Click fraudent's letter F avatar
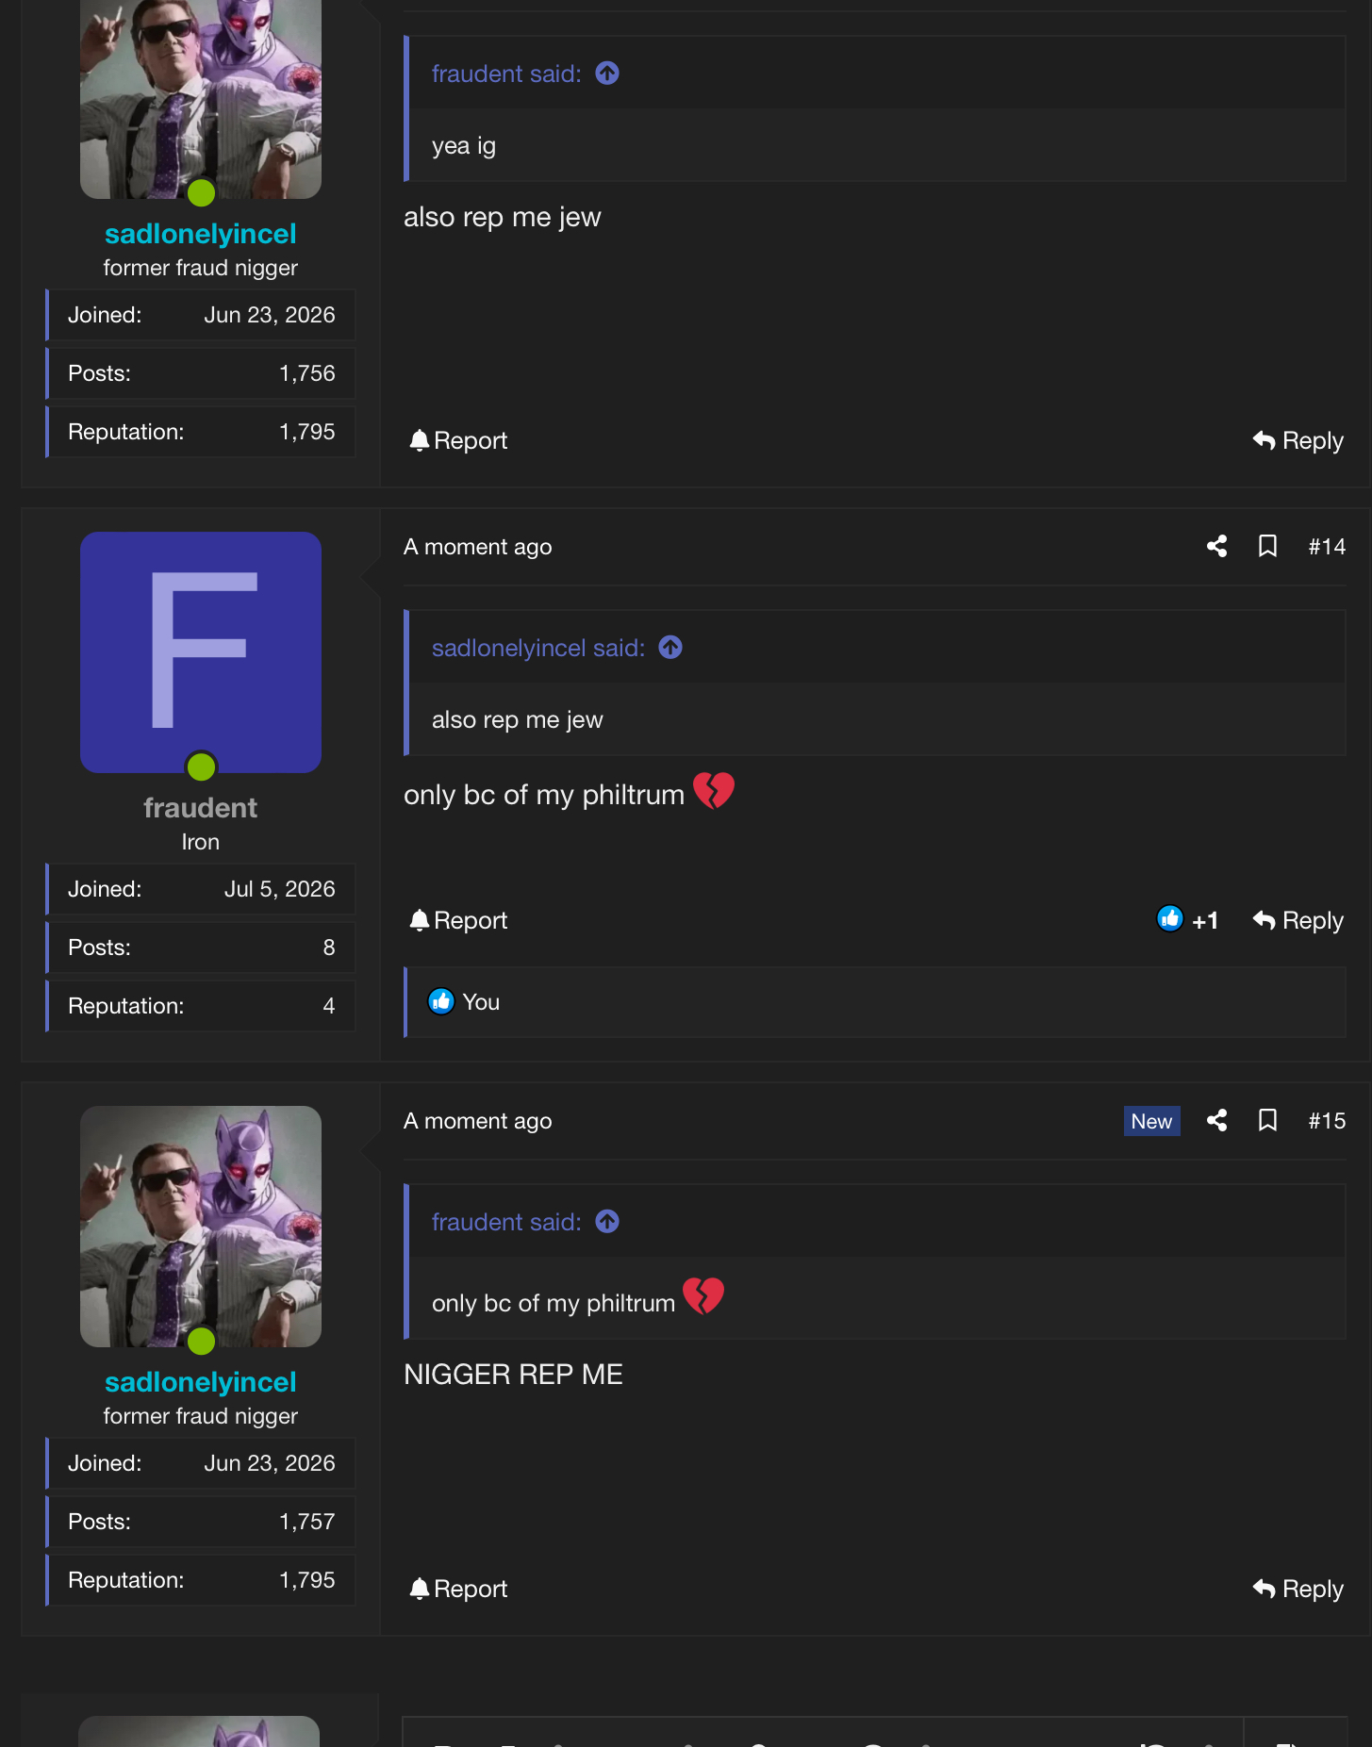 tap(201, 652)
